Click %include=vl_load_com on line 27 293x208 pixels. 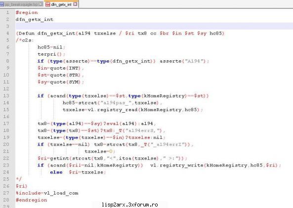coord(47,193)
